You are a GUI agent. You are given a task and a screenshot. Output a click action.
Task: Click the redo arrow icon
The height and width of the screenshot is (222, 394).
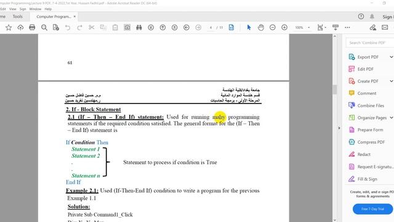[x=79, y=27]
